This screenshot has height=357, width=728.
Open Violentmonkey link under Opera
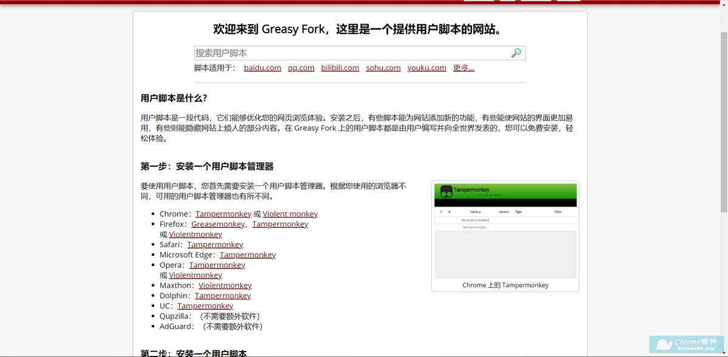click(195, 276)
